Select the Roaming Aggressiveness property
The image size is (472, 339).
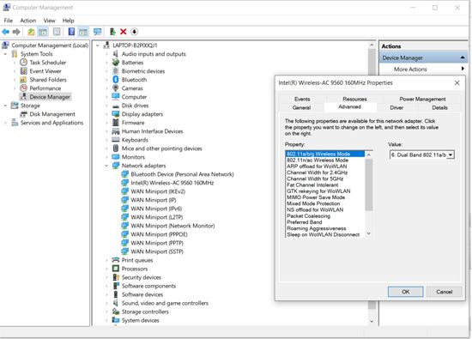click(x=317, y=228)
